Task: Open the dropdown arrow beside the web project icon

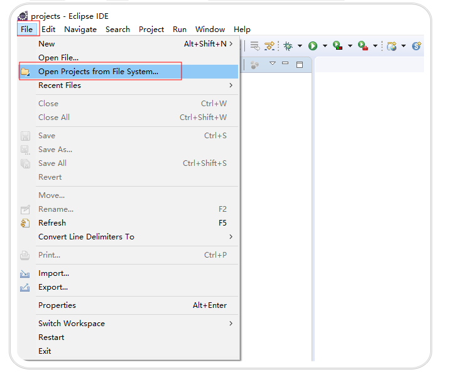Action: 403,46
